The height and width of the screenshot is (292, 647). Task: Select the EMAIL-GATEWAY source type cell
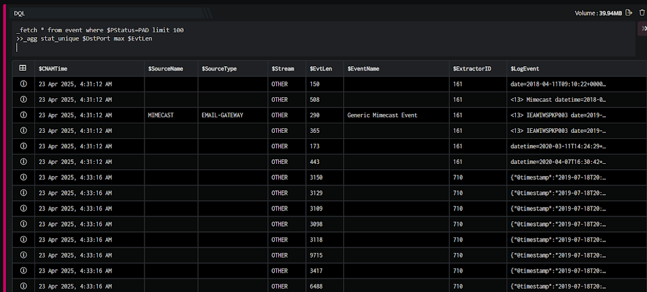click(222, 115)
